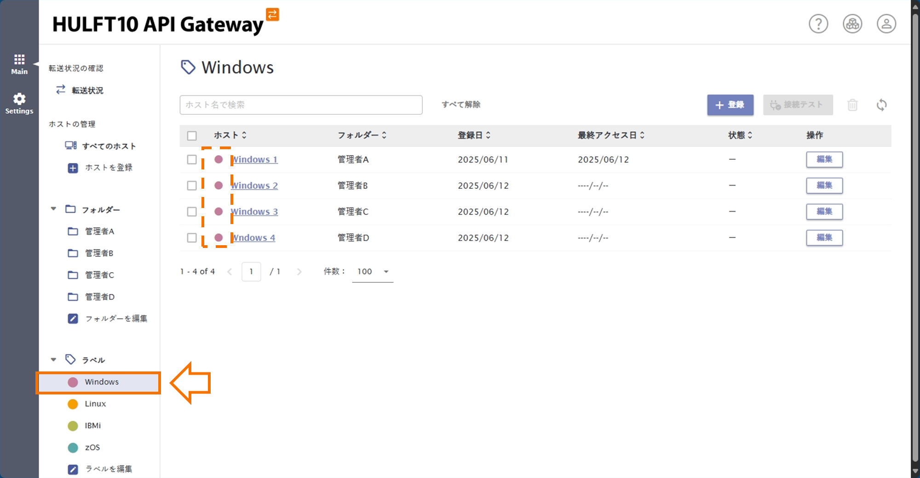Open the Windows 2 host link

254,186
